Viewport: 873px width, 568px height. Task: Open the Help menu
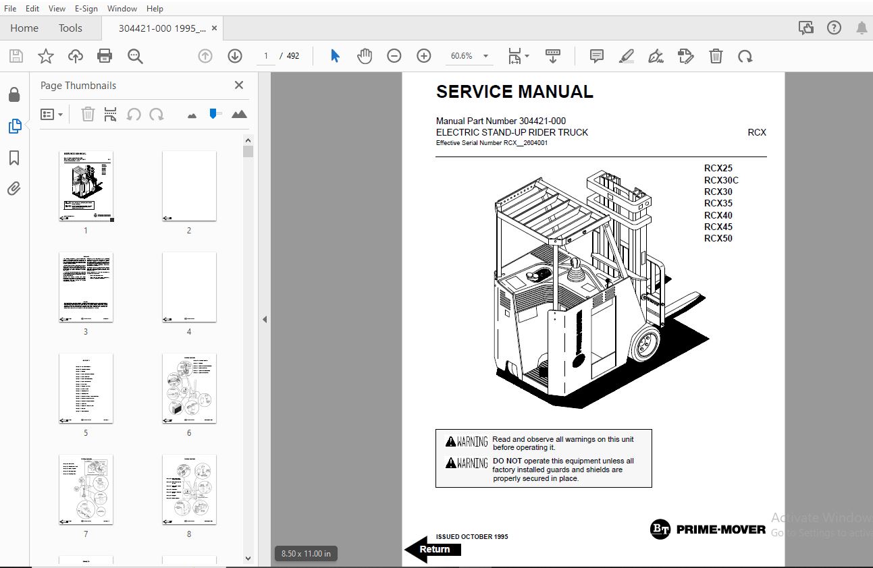click(155, 9)
